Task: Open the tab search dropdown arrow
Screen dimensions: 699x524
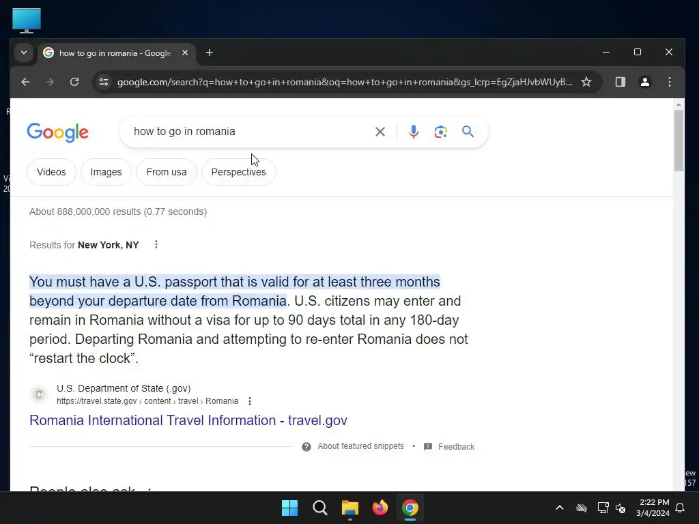Action: 24,53
